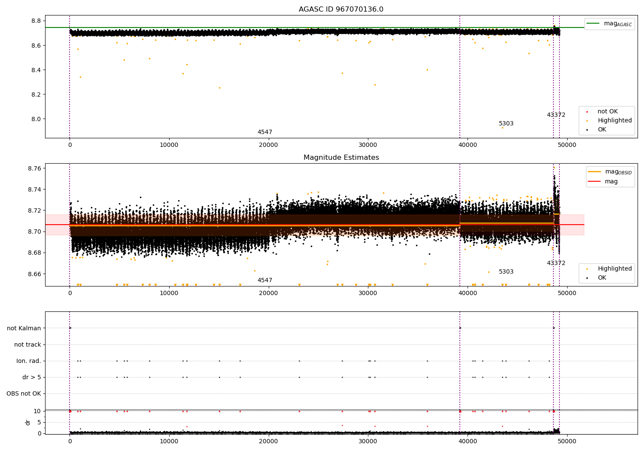This screenshot has width=644, height=451.
Task: Click the 'dr' y-axis label
Action: pos(28,422)
